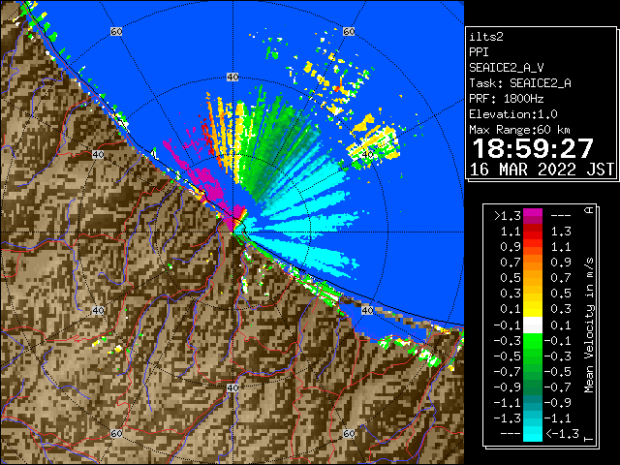Image resolution: width=620 pixels, height=465 pixels.
Task: Click the cyan swatch at legend bottom
Action: coord(533,434)
